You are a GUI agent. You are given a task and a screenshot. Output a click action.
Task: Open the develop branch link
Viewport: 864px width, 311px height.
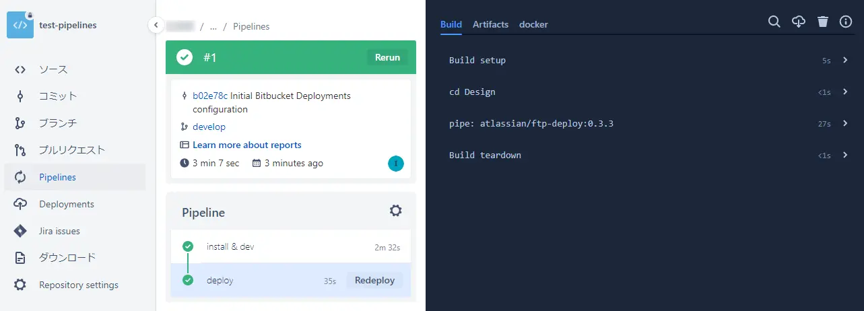coord(209,127)
